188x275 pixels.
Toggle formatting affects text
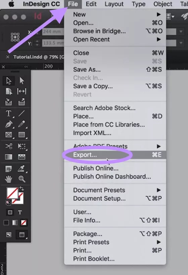tap(20, 212)
